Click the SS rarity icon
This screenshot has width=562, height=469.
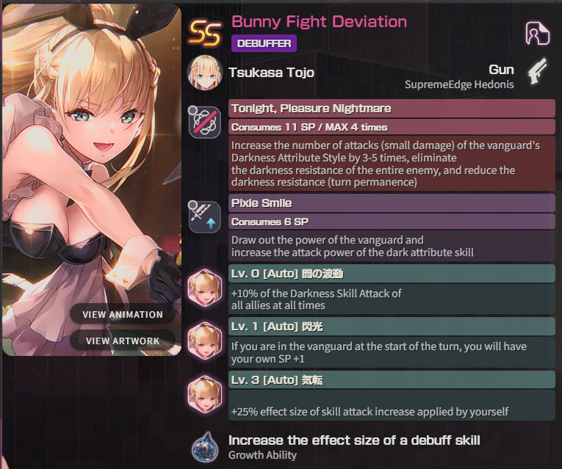[x=205, y=34]
